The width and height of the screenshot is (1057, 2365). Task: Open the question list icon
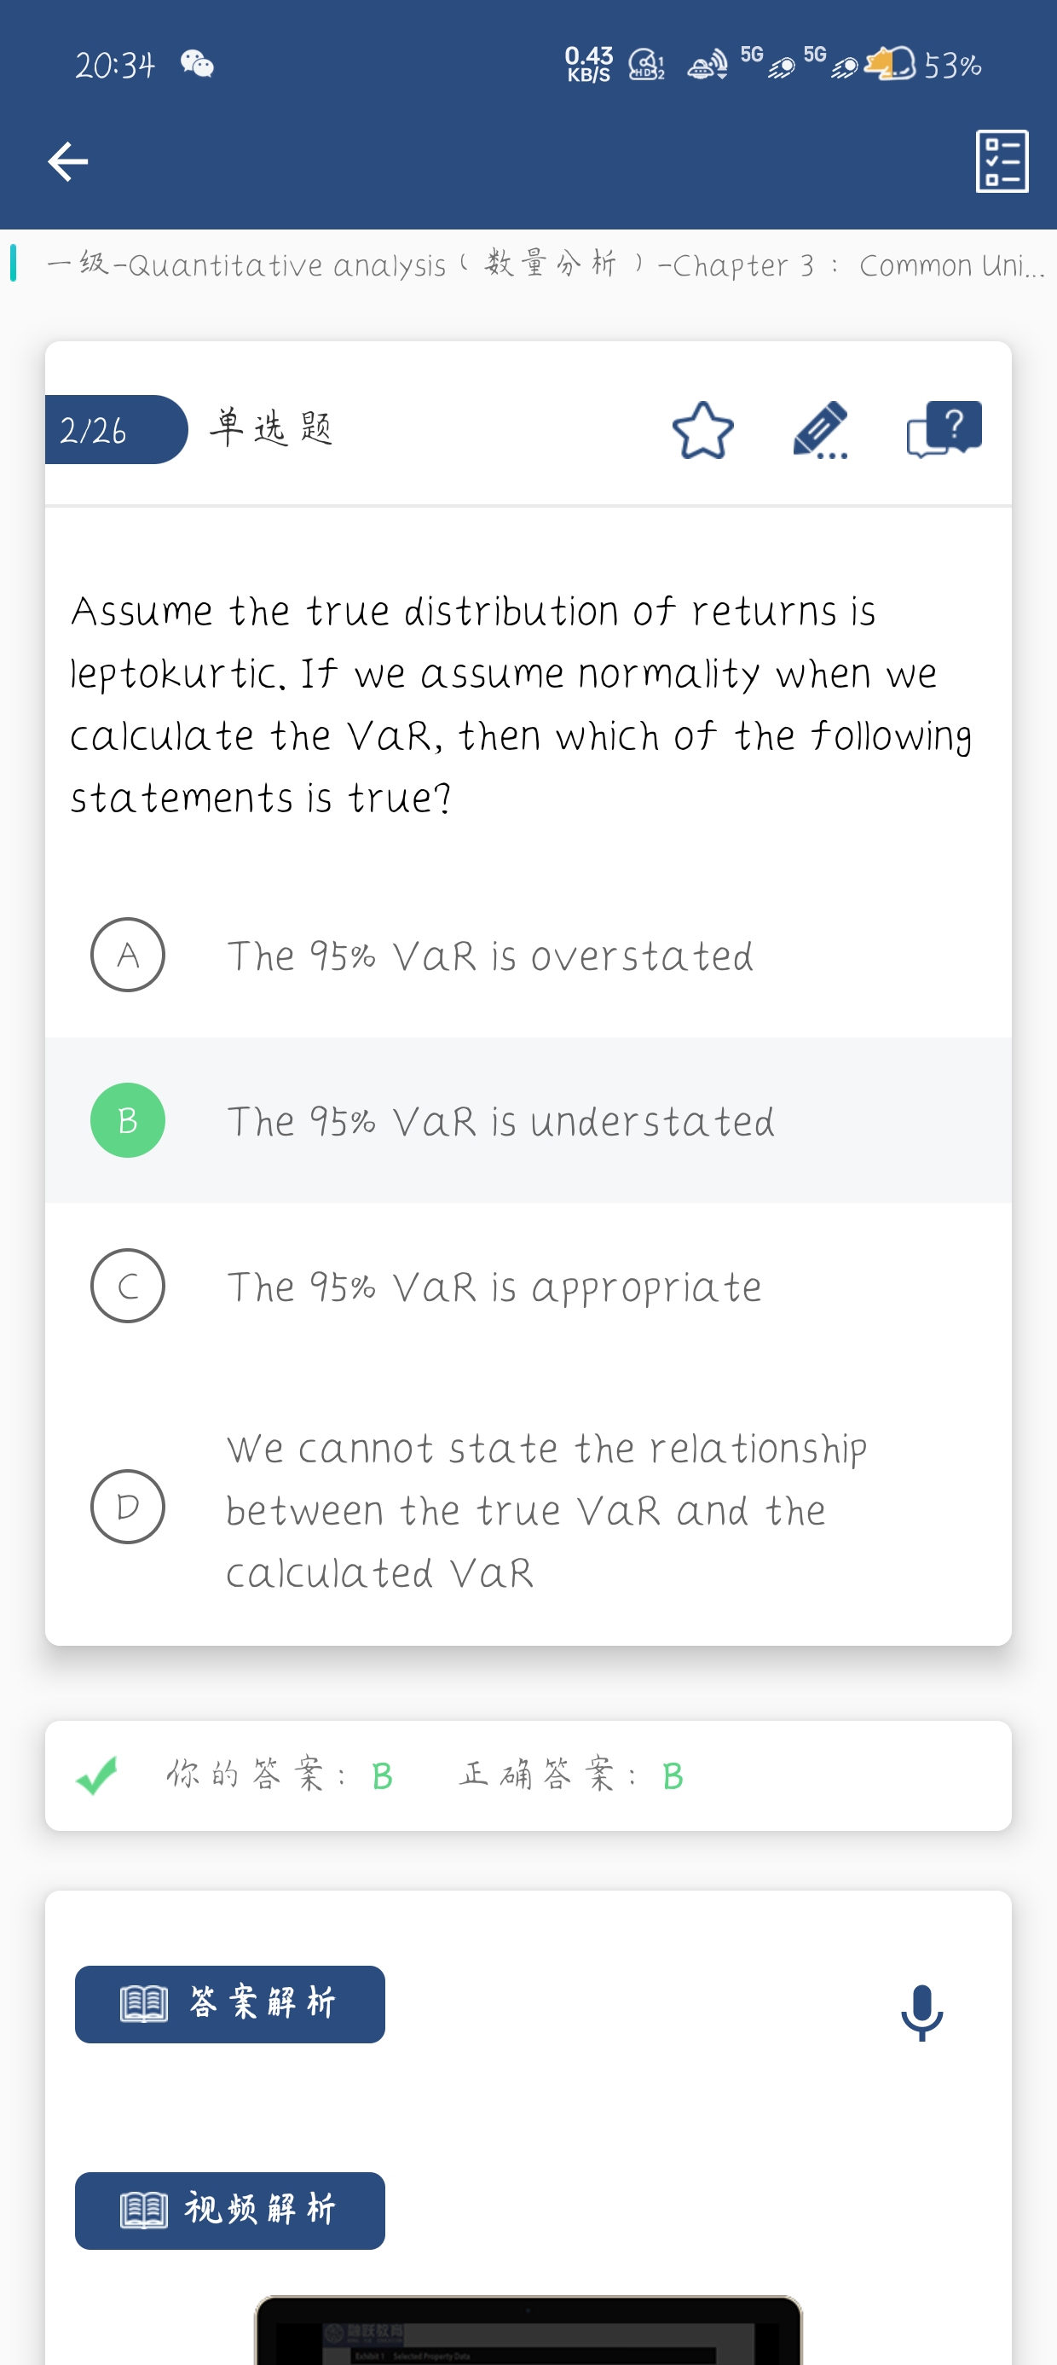[x=1002, y=161]
